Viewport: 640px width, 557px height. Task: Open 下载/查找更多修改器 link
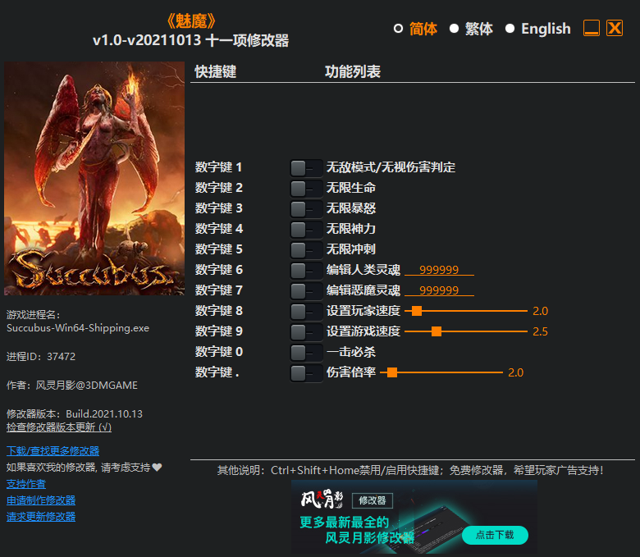tap(53, 451)
